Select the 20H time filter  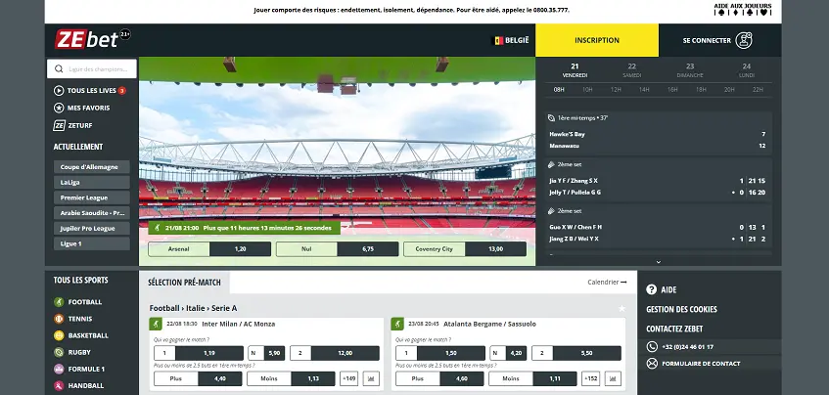(729, 90)
